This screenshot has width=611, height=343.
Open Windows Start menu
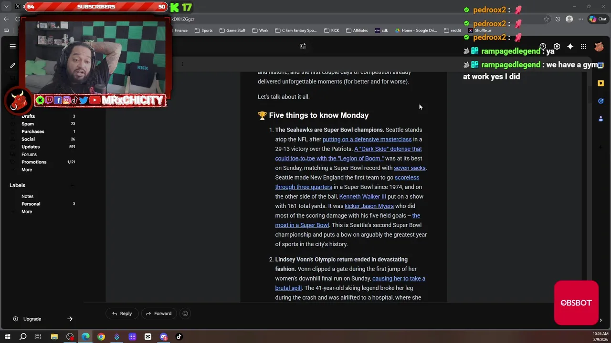[x=7, y=337]
